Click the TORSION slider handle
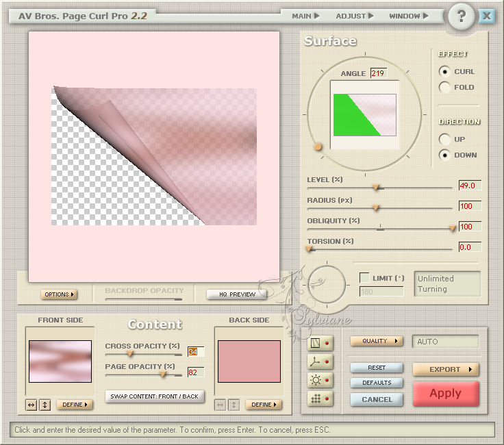 [x=309, y=249]
